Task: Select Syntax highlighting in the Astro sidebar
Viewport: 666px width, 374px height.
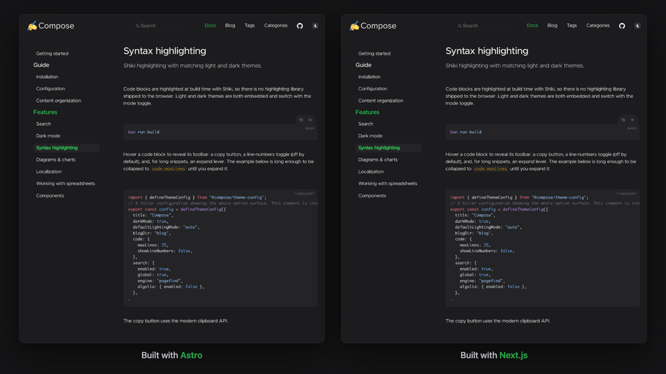Action: [x=66, y=148]
